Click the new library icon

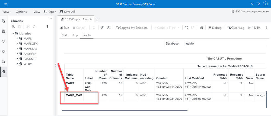tap(14, 27)
